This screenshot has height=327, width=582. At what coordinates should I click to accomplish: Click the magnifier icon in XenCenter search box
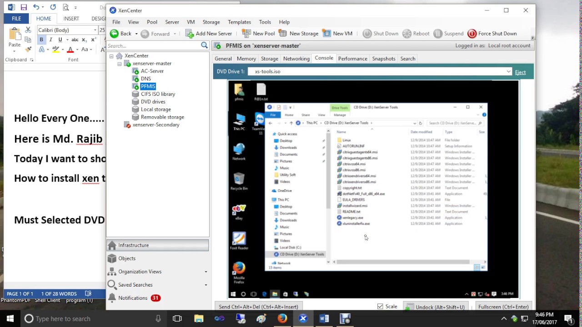pyautogui.click(x=204, y=45)
